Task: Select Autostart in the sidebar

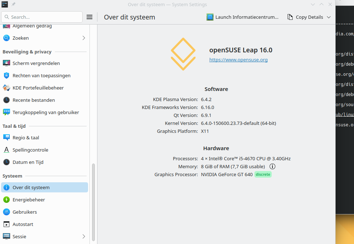Action: click(23, 224)
